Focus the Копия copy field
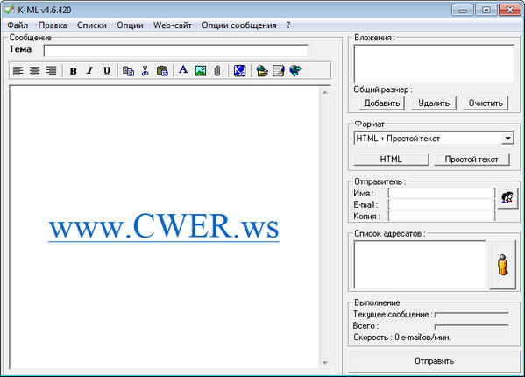The height and width of the screenshot is (377, 525). (x=442, y=216)
